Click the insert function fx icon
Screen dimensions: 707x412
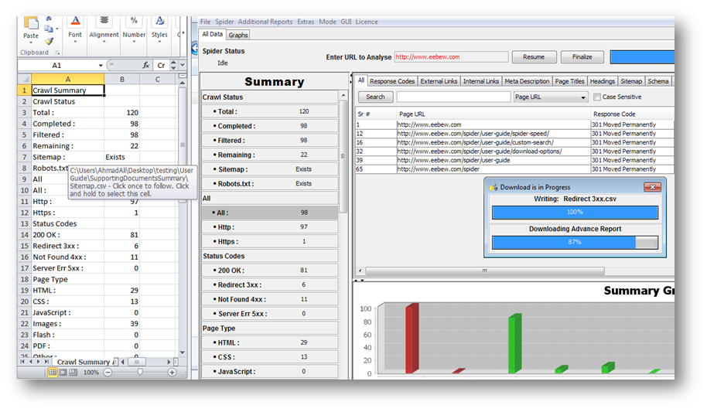[x=145, y=66]
